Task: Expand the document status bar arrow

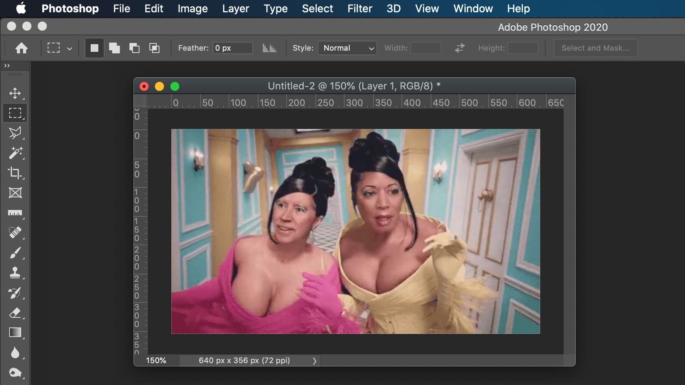Action: (314, 361)
